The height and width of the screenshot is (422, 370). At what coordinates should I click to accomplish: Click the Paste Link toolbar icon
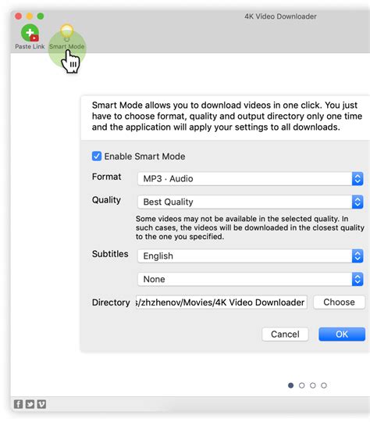[x=30, y=33]
